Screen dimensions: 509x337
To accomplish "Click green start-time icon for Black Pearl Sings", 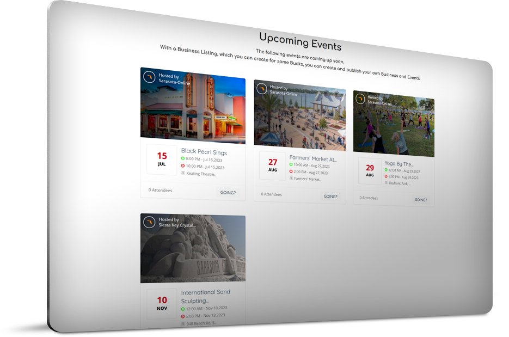I will click(x=183, y=158).
